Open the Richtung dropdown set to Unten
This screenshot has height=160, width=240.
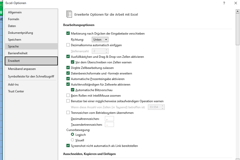[100, 39]
